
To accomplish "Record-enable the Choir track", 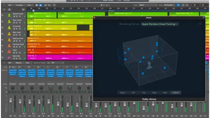I will coord(20,53).
